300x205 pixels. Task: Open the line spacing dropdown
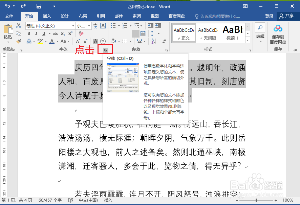pyautogui.click(x=158, y=33)
